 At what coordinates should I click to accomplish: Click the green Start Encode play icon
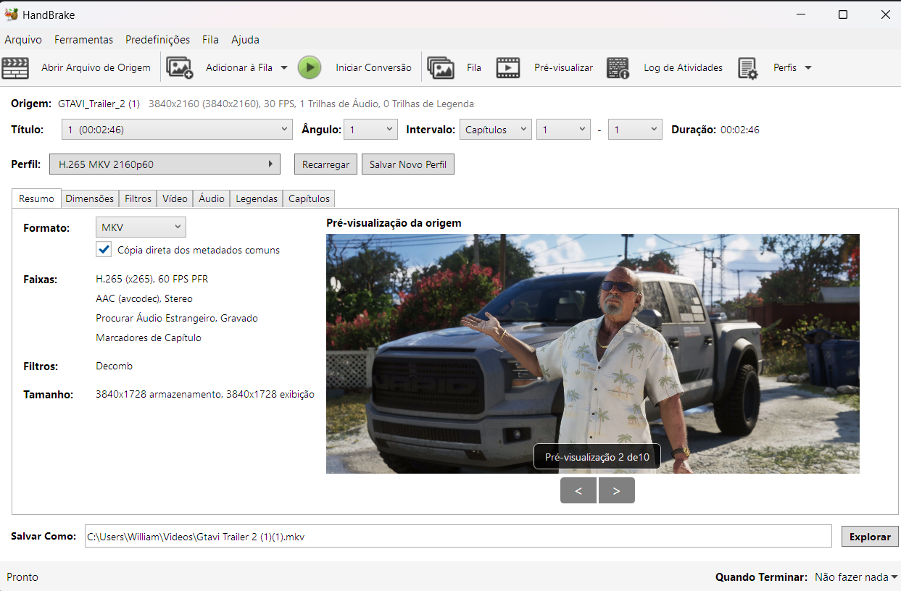pos(310,67)
